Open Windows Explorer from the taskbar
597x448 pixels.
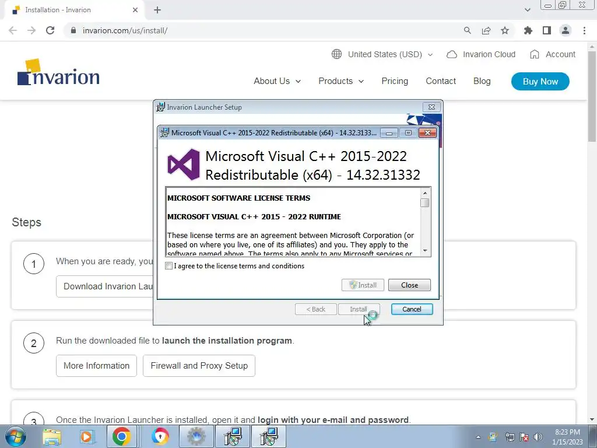[52, 437]
